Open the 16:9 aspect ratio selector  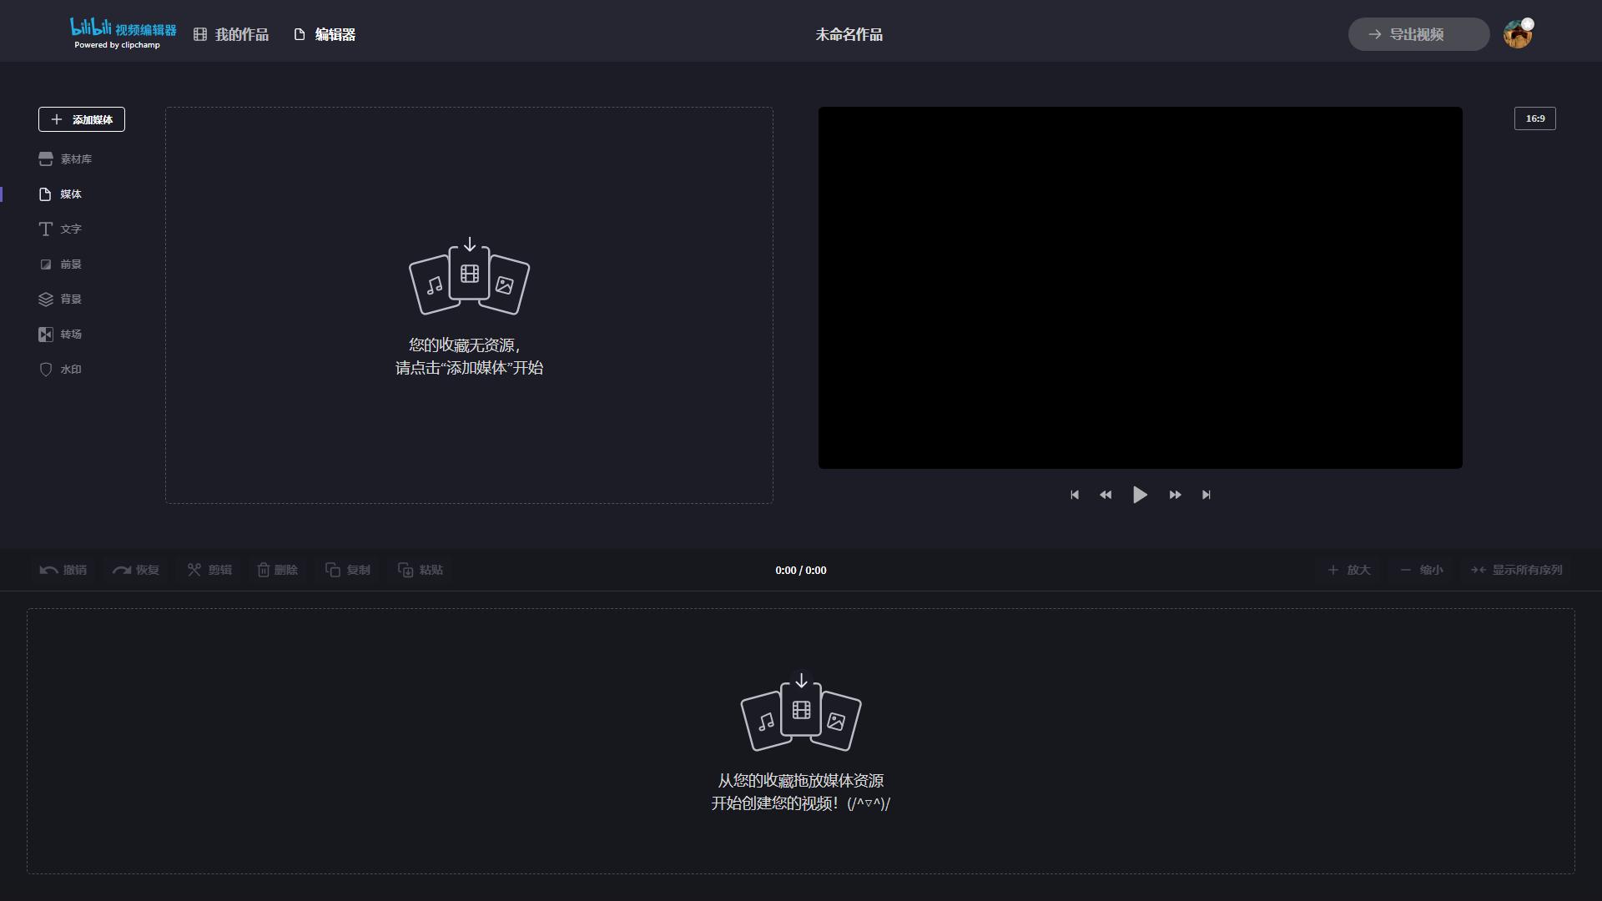pyautogui.click(x=1534, y=118)
